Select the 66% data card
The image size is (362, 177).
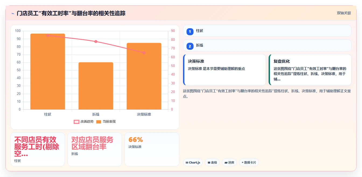(152, 149)
